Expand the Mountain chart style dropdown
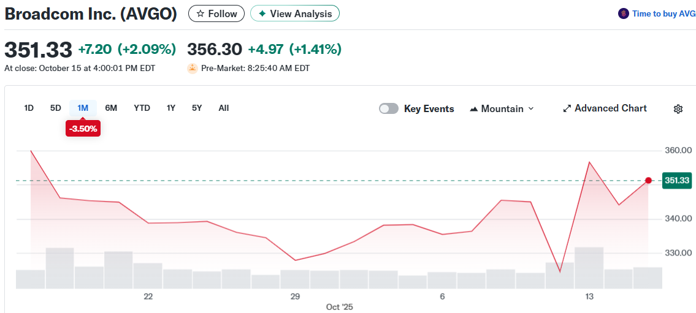Viewport: 696px width, 313px height. coord(531,108)
